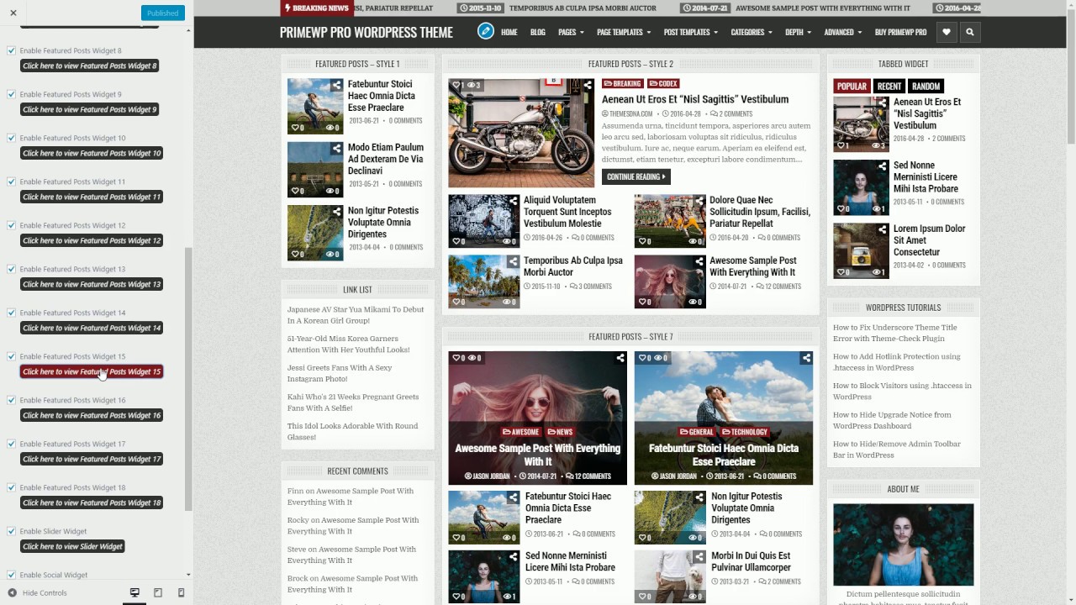Expand the Depth dropdown menu
Viewport: 1076px width, 605px height.
coord(798,33)
